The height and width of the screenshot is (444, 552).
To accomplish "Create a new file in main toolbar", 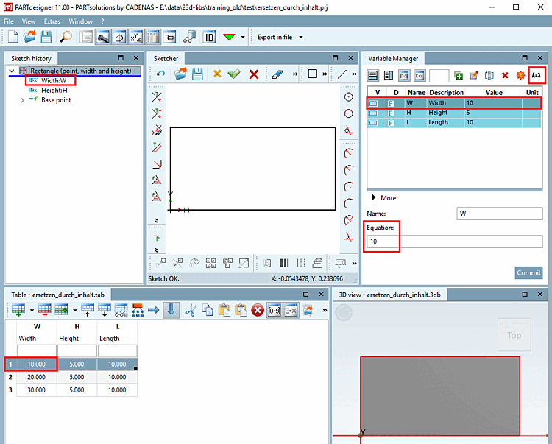I will click(13, 37).
